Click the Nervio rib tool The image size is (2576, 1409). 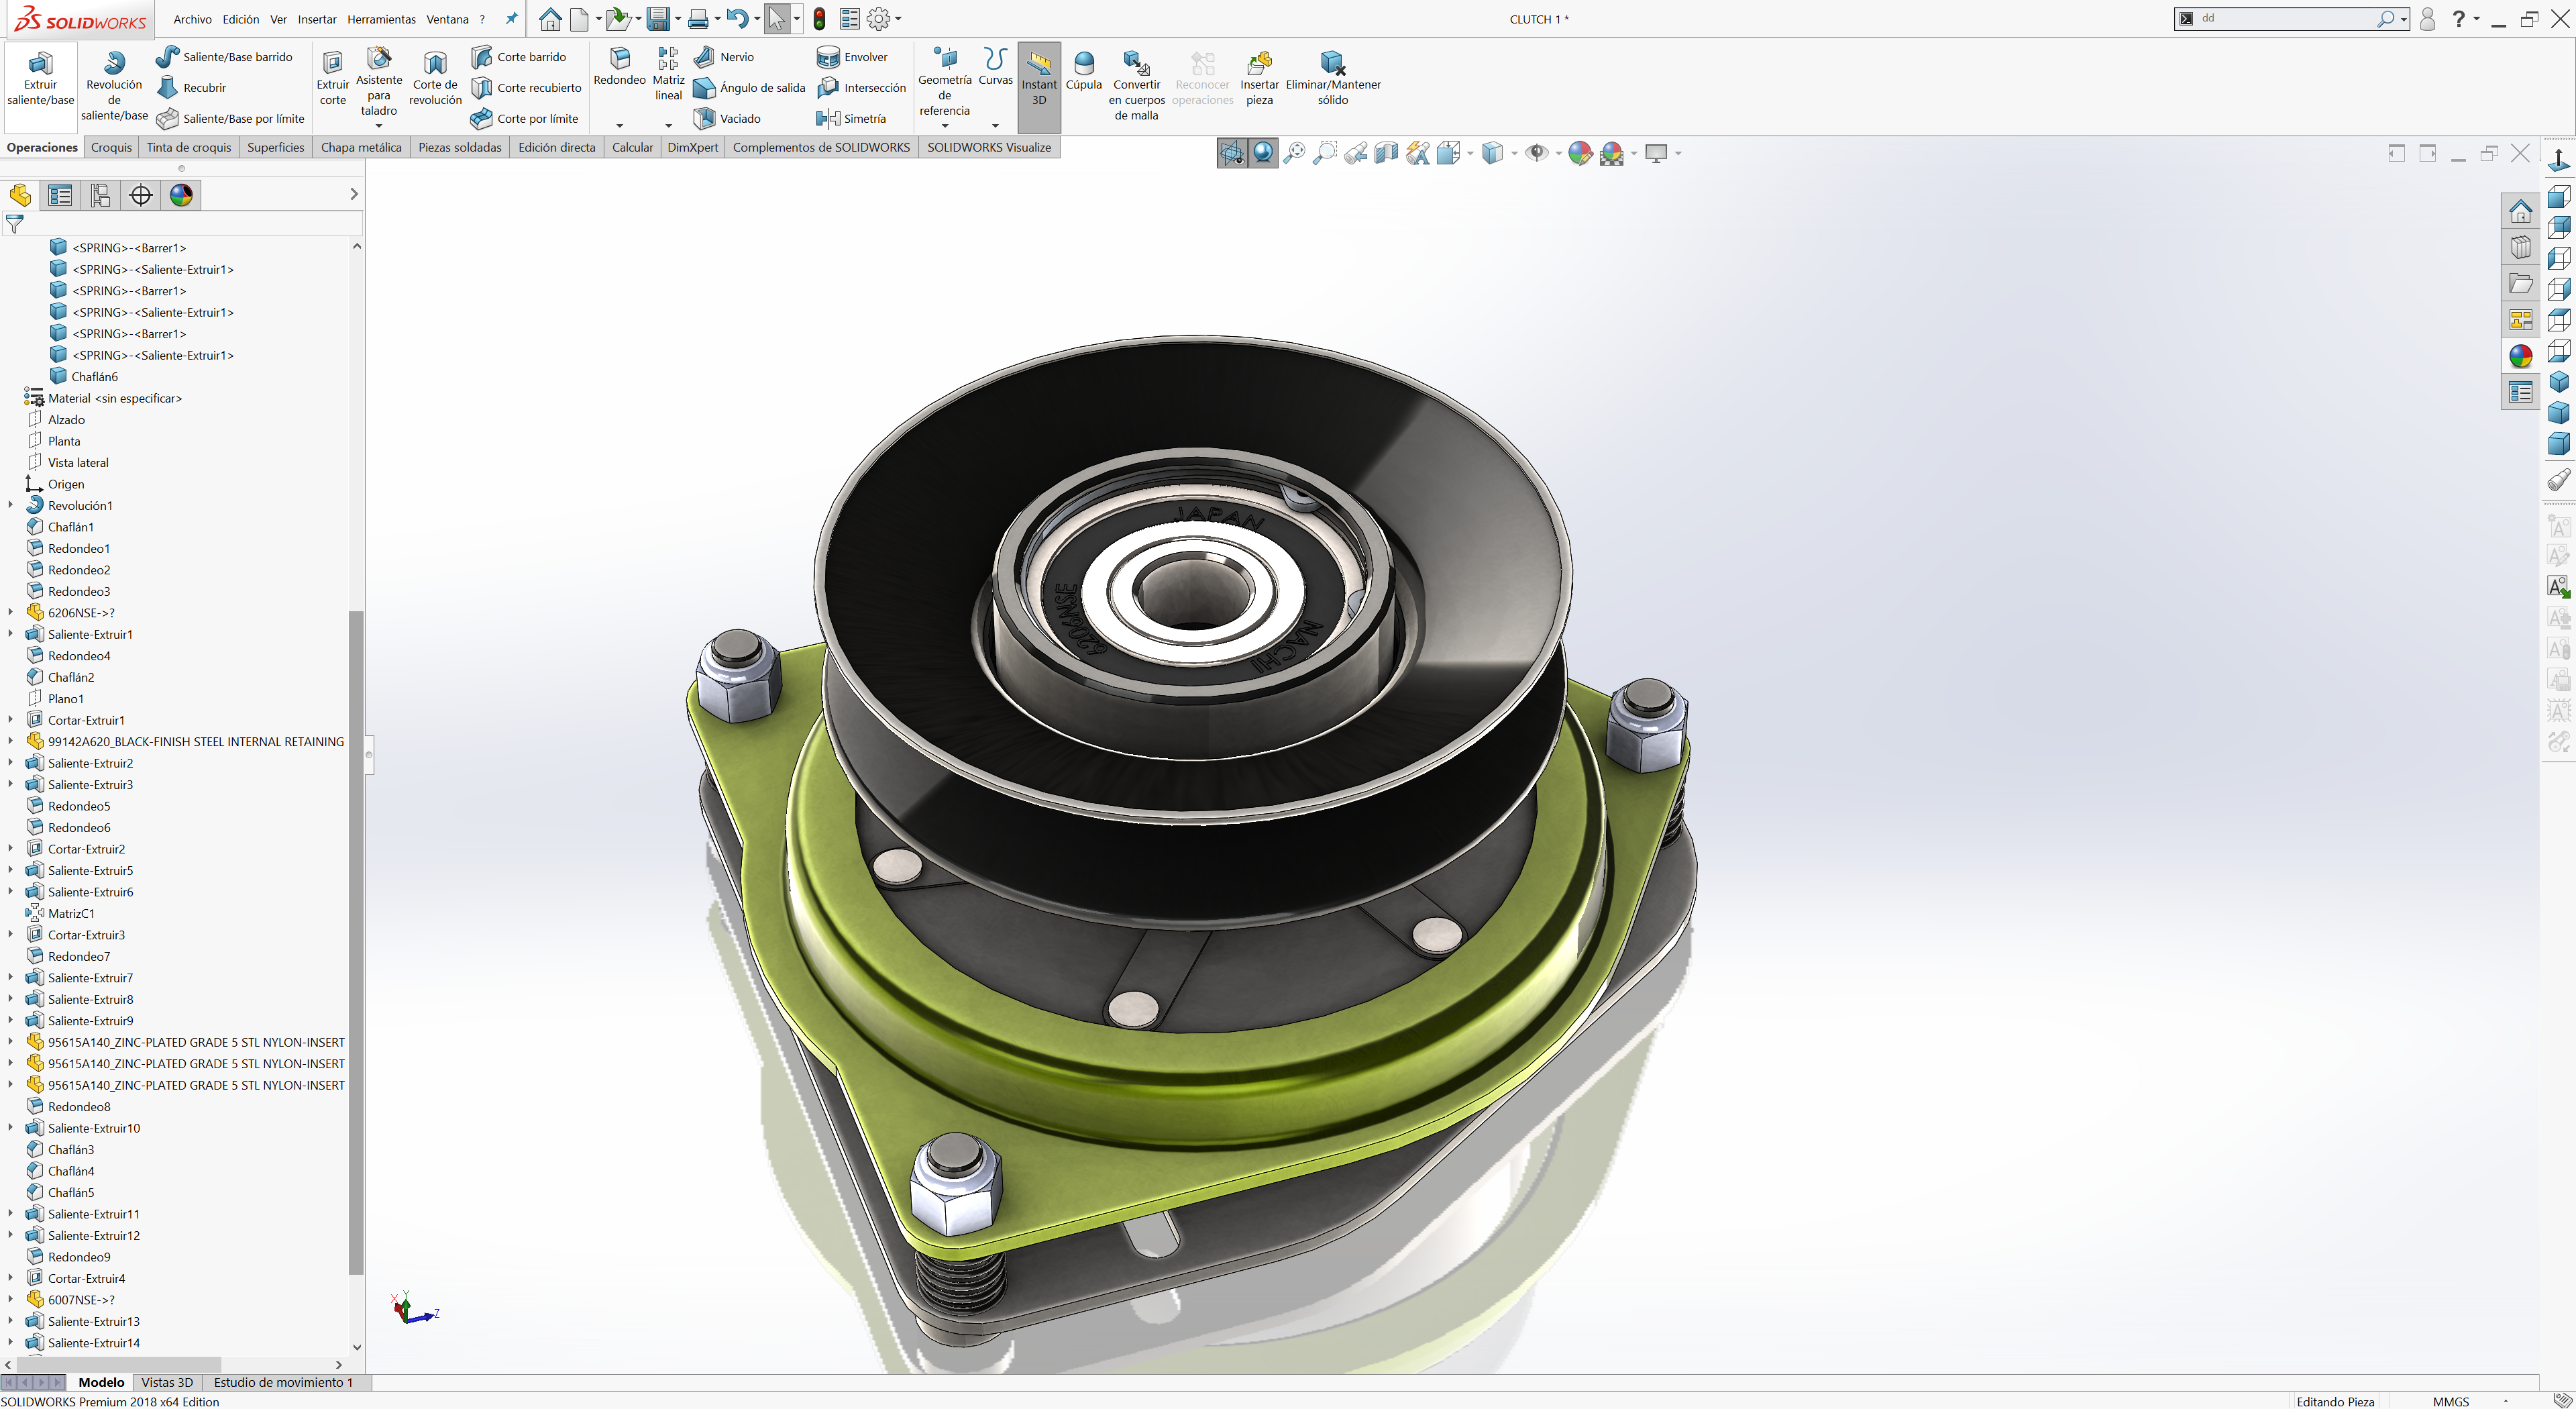click(725, 57)
